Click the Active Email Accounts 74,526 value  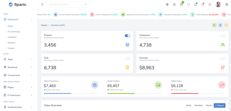pyautogui.click(x=83, y=15)
